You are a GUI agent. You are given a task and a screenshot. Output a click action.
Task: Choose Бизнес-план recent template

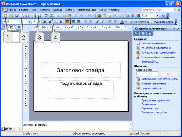pyautogui.click(x=149, y=104)
